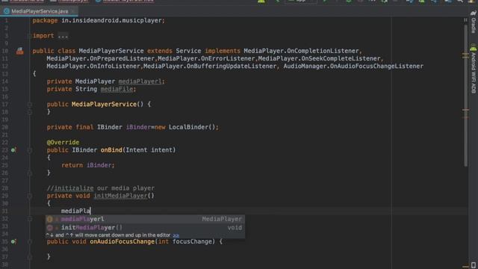Click 'initMediaPlayer' in method declaration

(120, 196)
